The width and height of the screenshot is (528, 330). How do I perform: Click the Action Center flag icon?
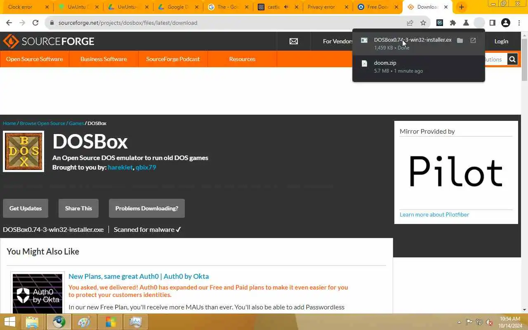(x=469, y=322)
